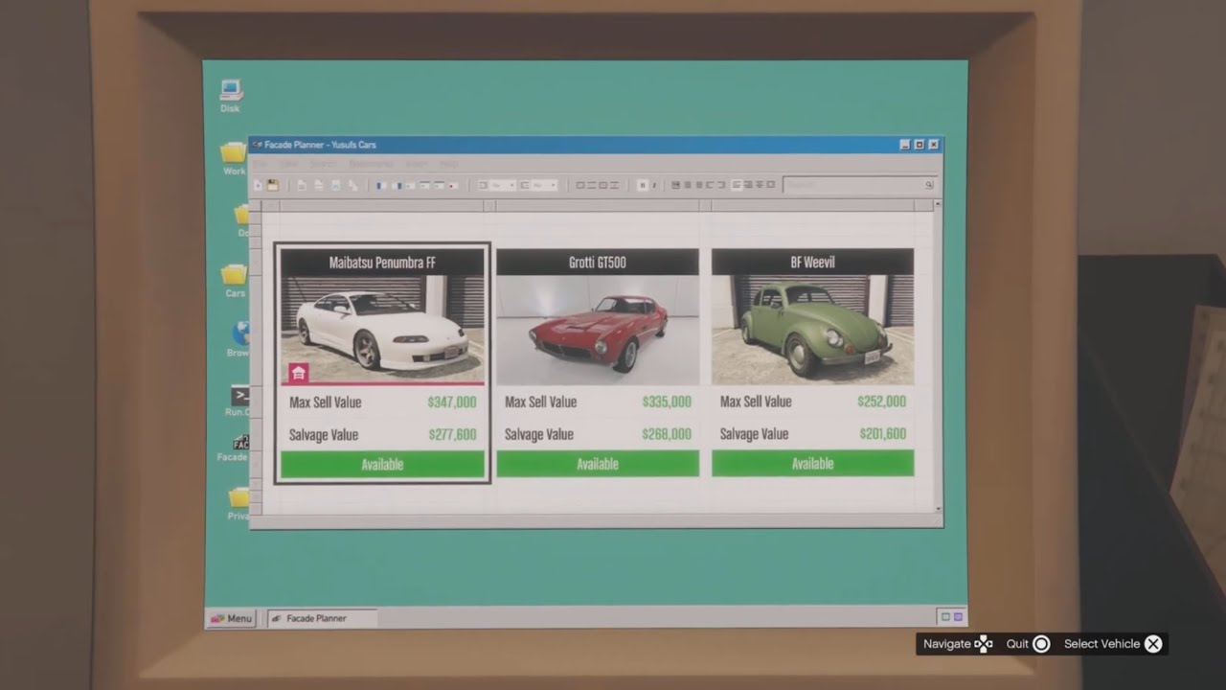Open the Private folder on desktop
The image size is (1226, 690).
coord(238,502)
